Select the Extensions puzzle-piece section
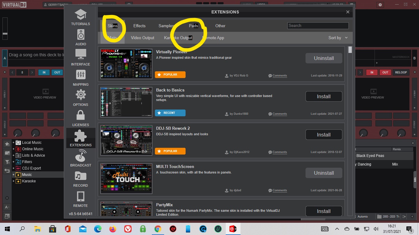Screen dimensions: 419x235 click(81, 138)
